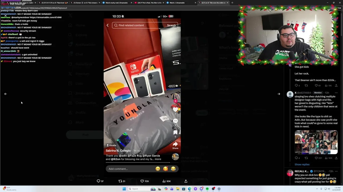The image size is (343, 192).
Task: Share the X @x8274664 reply
Action: click(336, 158)
